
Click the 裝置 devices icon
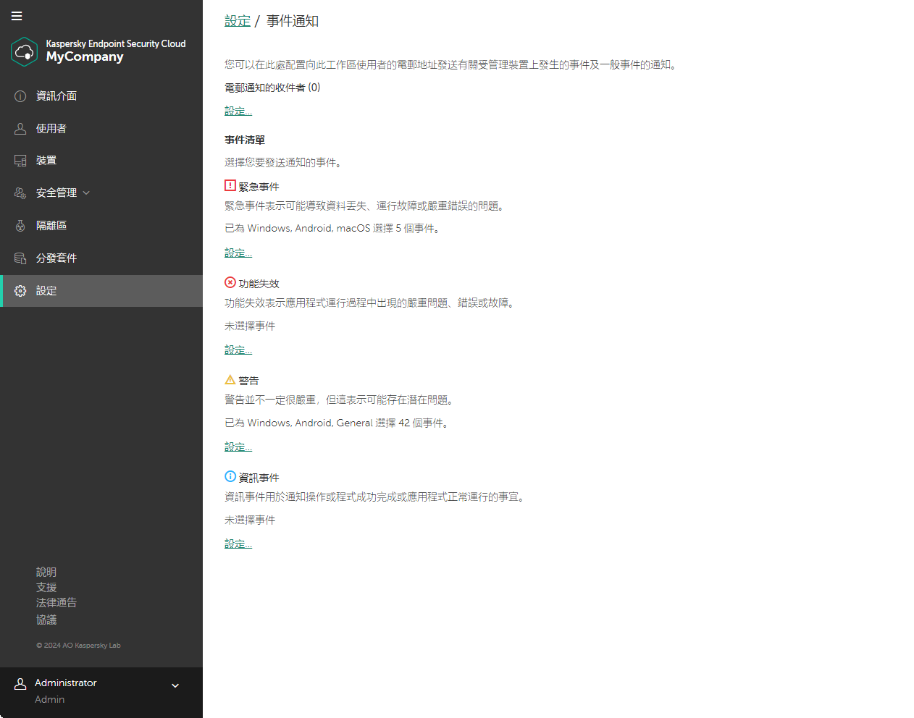pyautogui.click(x=20, y=160)
